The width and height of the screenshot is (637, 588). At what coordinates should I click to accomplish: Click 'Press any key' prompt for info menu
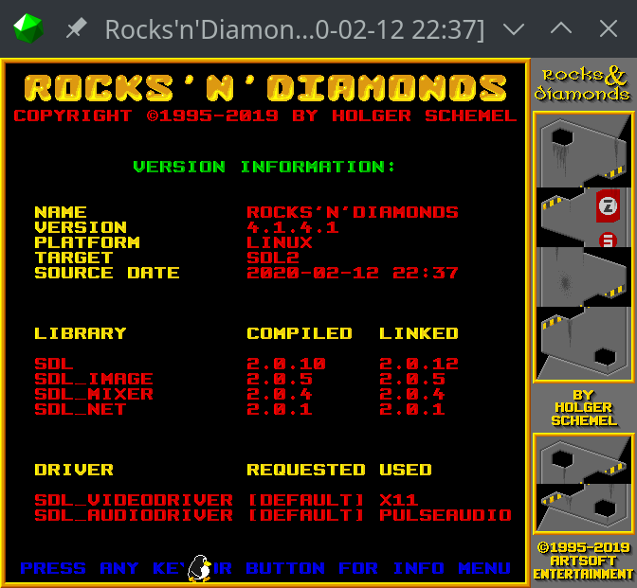(x=265, y=568)
